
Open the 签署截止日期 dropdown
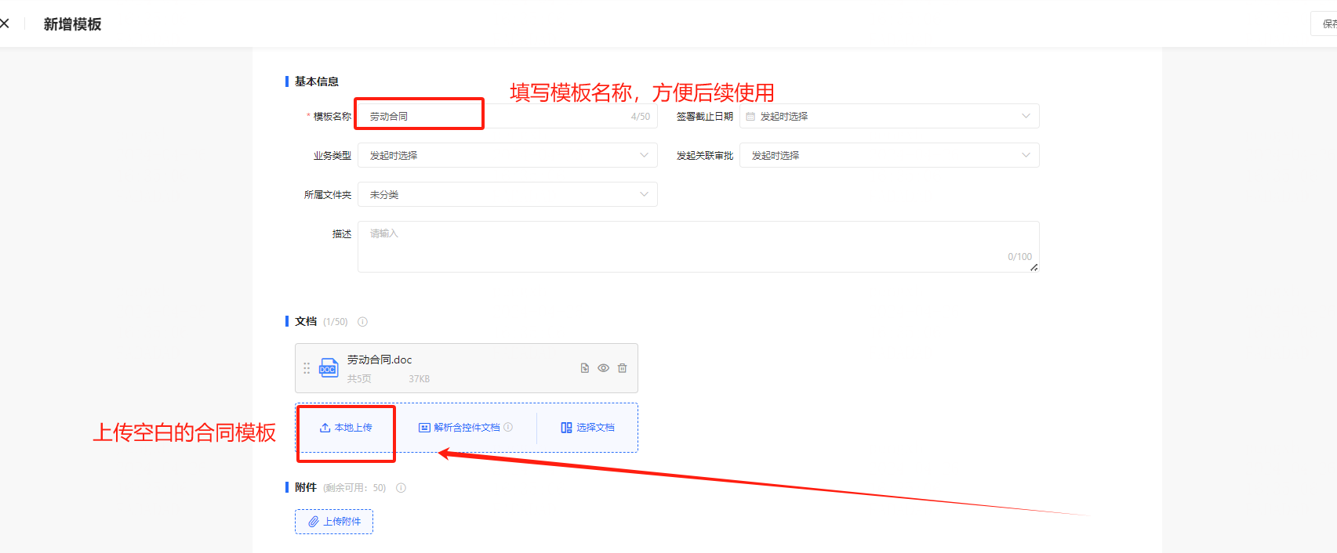[x=888, y=117]
